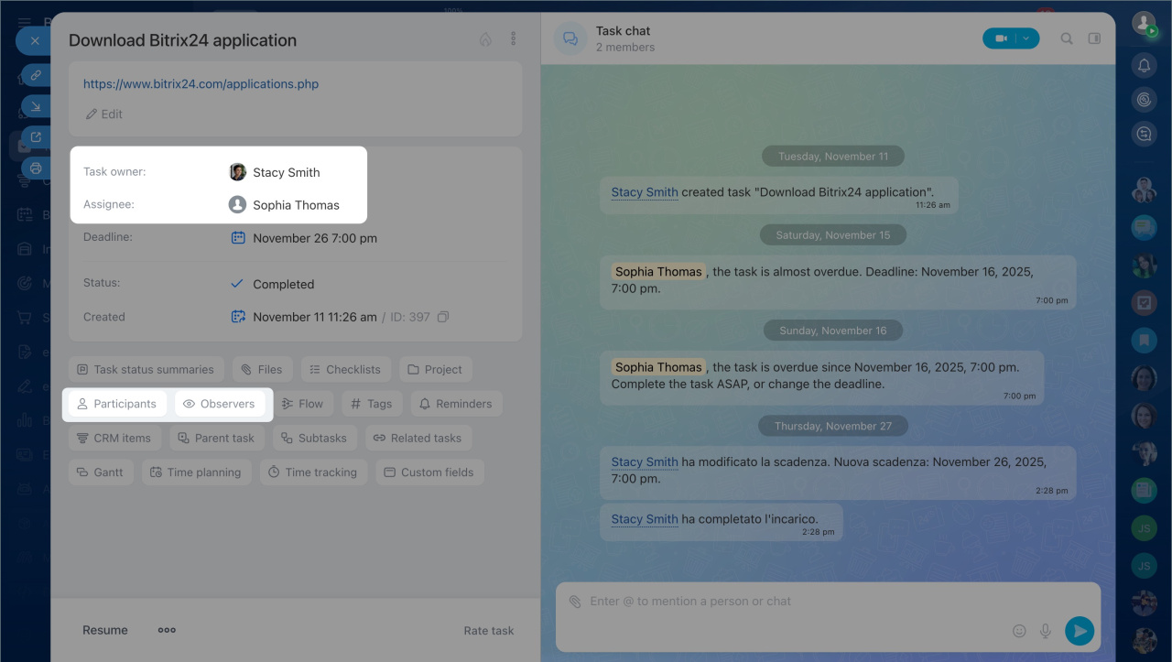Edit the task description

point(103,114)
